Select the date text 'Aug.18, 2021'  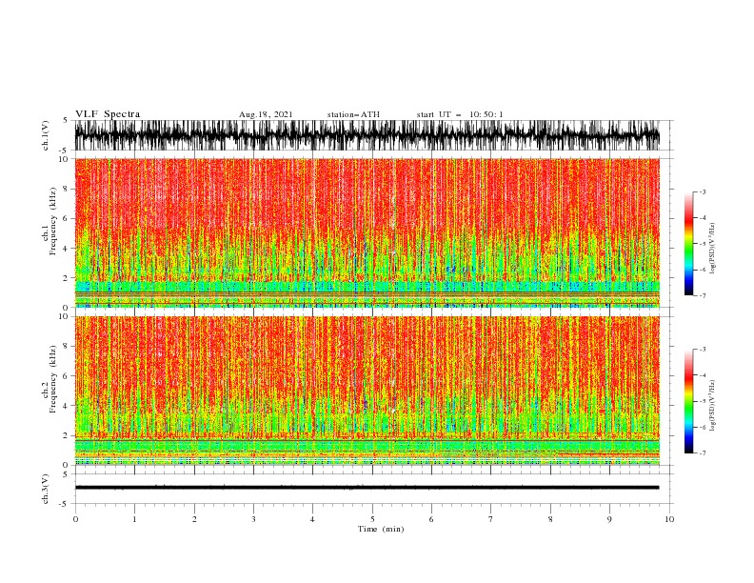pyautogui.click(x=266, y=114)
